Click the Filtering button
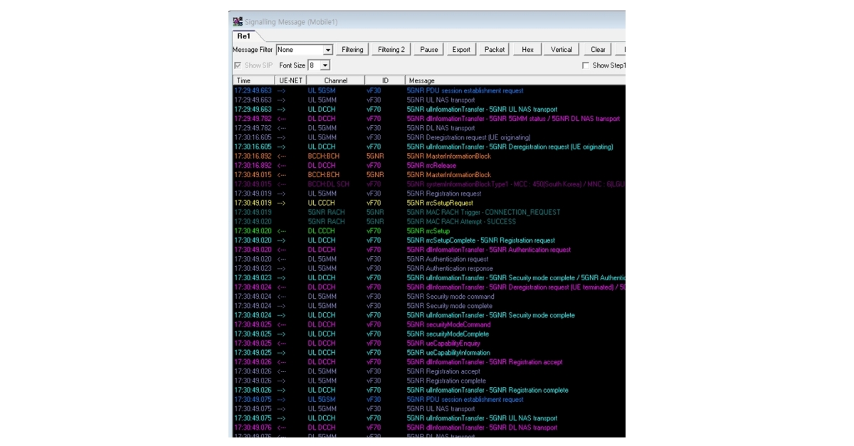This screenshot has width=854, height=446. 352,50
